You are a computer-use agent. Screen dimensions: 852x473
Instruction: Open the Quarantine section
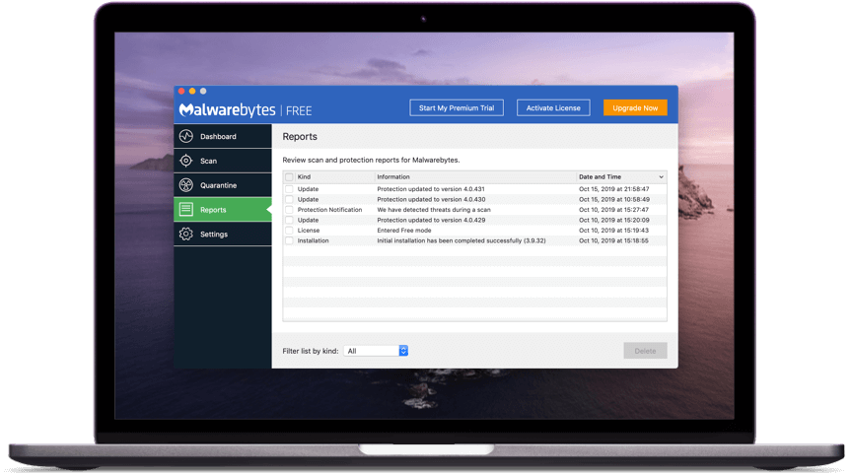point(223,185)
